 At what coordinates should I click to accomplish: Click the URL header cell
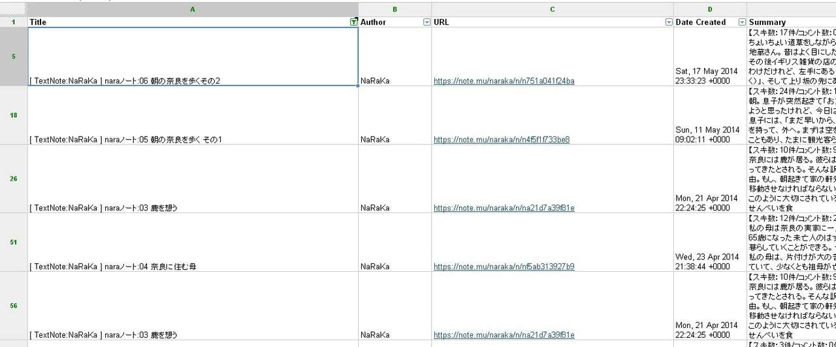553,22
